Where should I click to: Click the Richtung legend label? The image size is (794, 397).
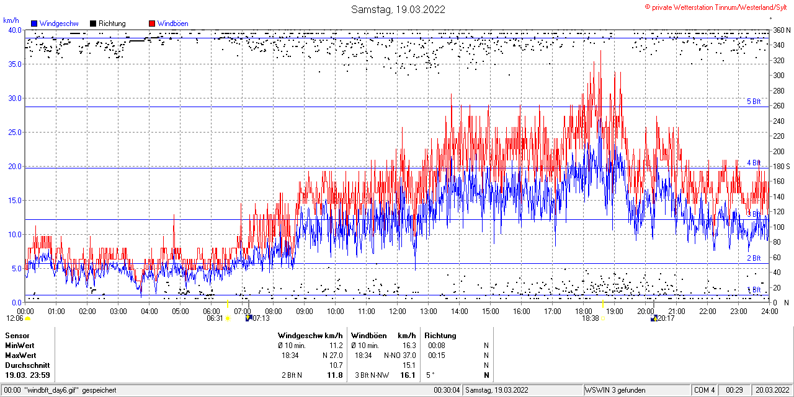pyautogui.click(x=112, y=24)
